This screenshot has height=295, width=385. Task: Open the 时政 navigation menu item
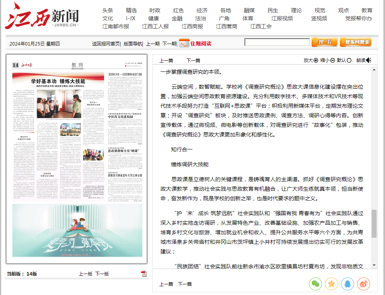click(155, 10)
